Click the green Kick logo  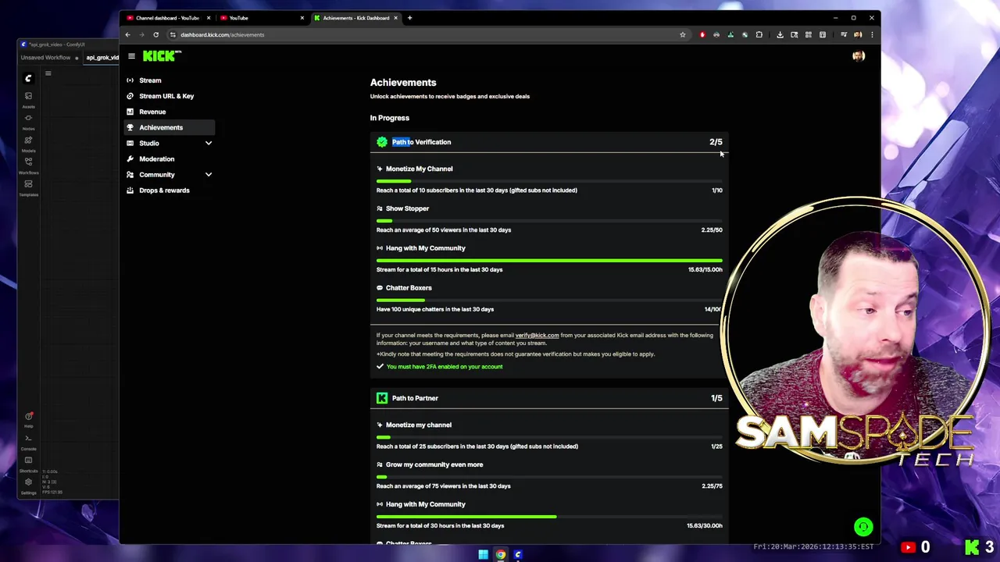[x=162, y=56]
